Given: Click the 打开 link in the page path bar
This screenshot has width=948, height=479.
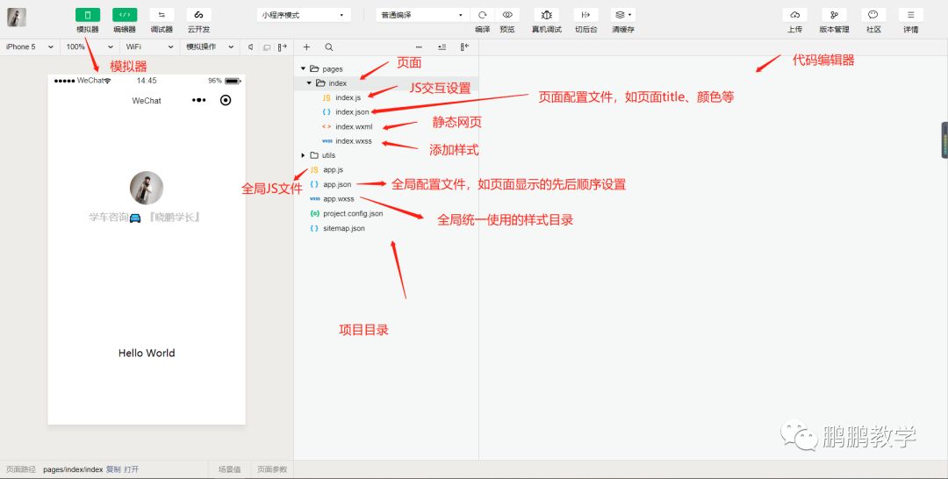Looking at the screenshot, I should pyautogui.click(x=131, y=469).
